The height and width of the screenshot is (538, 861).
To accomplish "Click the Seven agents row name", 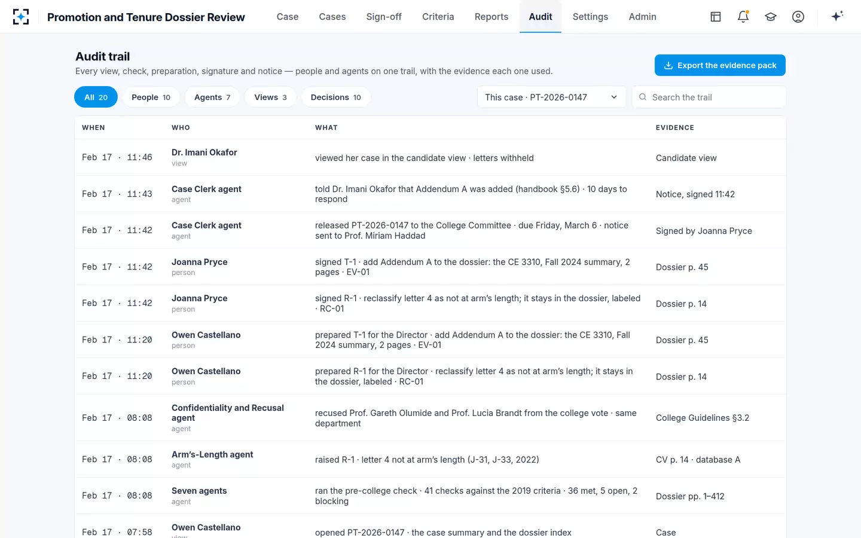I will point(199,491).
